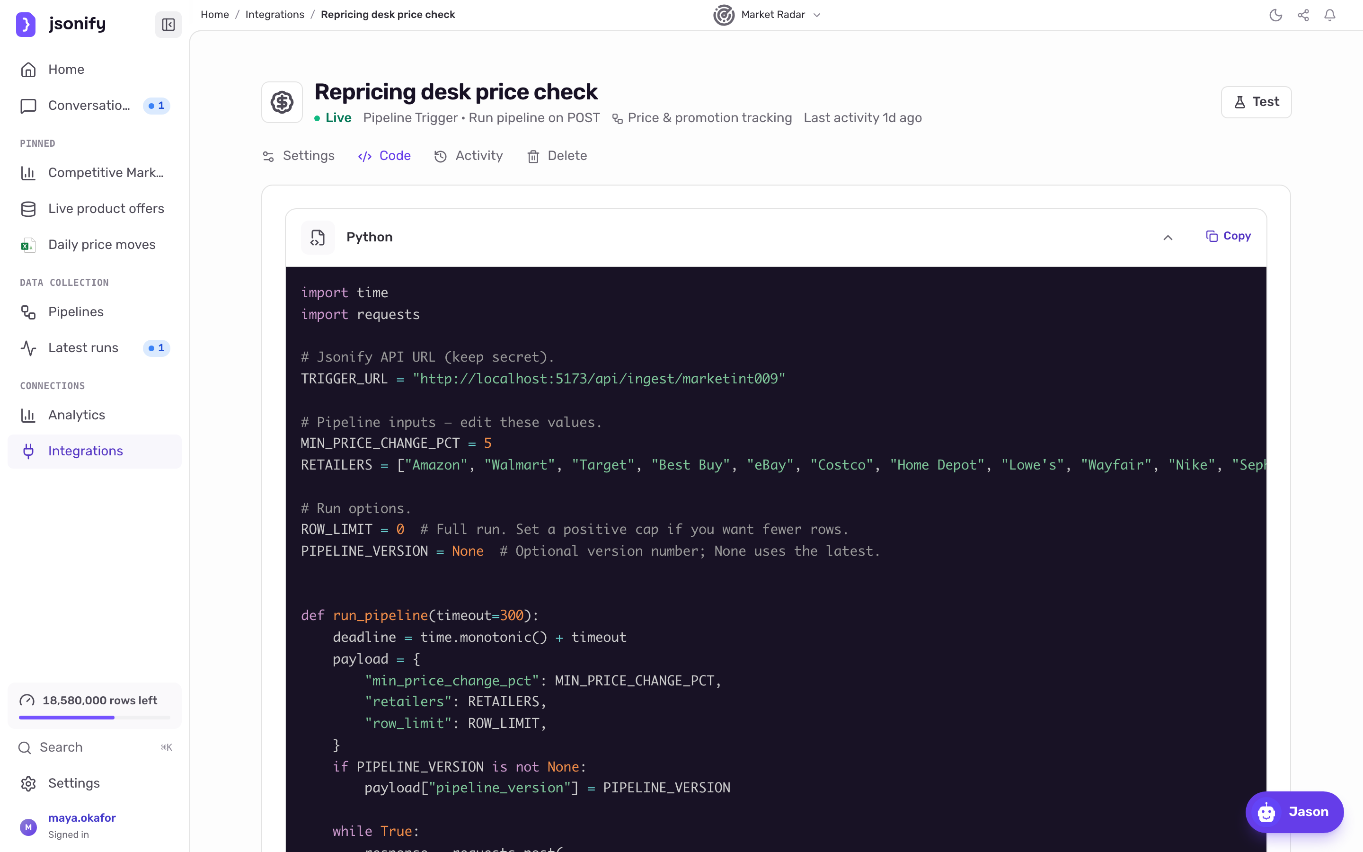This screenshot has width=1363, height=852.
Task: Click the integration dollar icon
Action: 282,103
